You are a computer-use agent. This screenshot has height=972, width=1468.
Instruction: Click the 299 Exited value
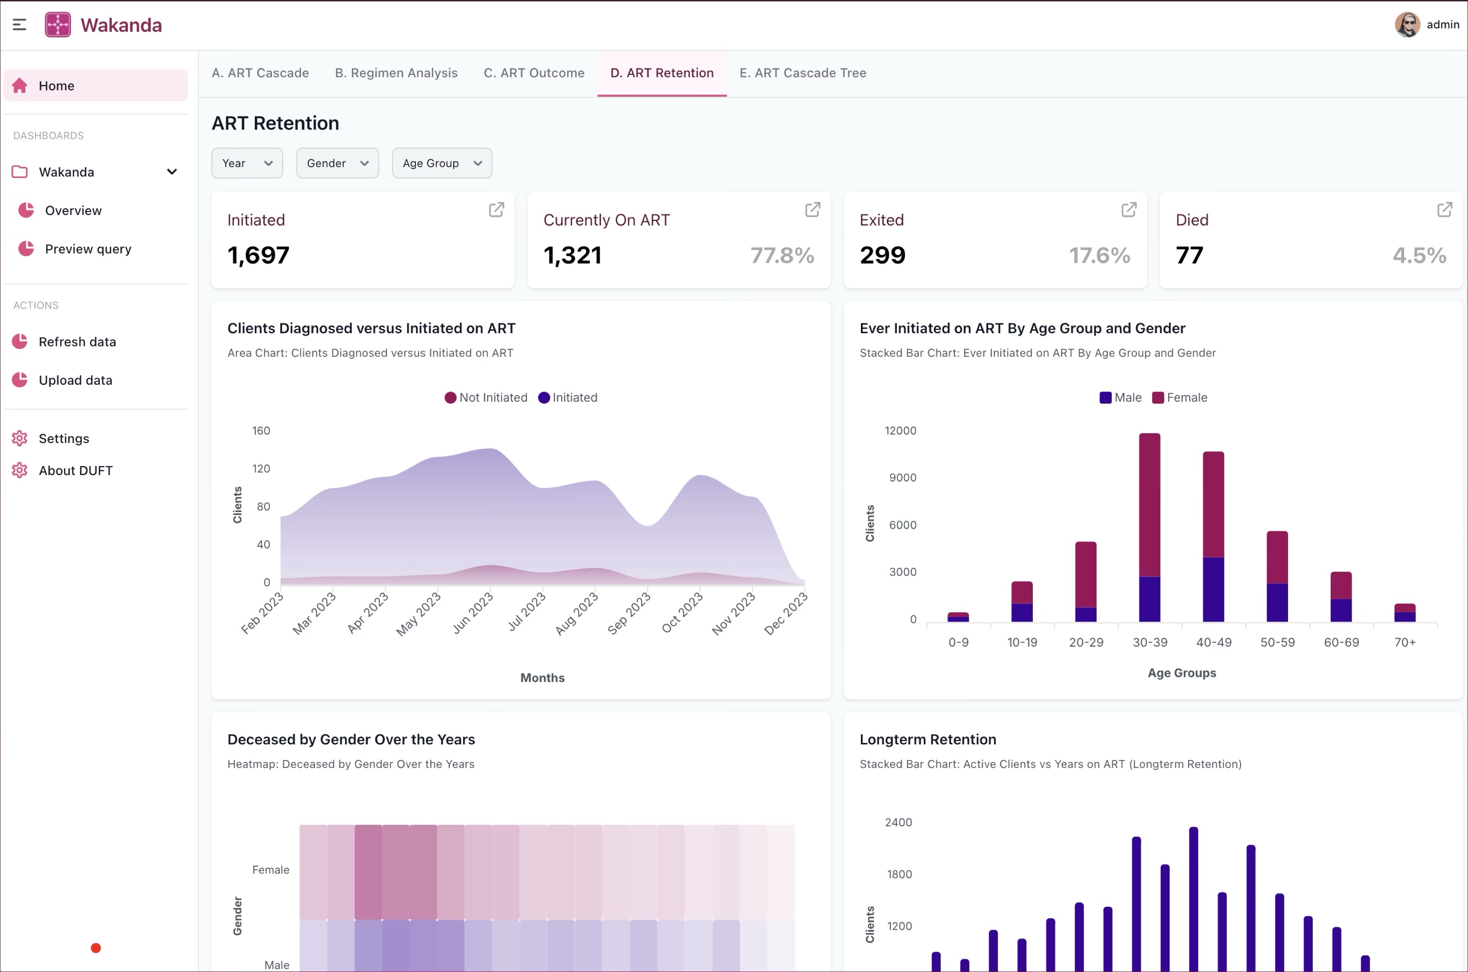882,256
